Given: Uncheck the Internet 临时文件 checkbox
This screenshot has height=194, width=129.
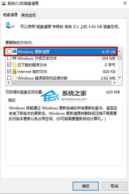Looking at the screenshot, I should [9, 71].
